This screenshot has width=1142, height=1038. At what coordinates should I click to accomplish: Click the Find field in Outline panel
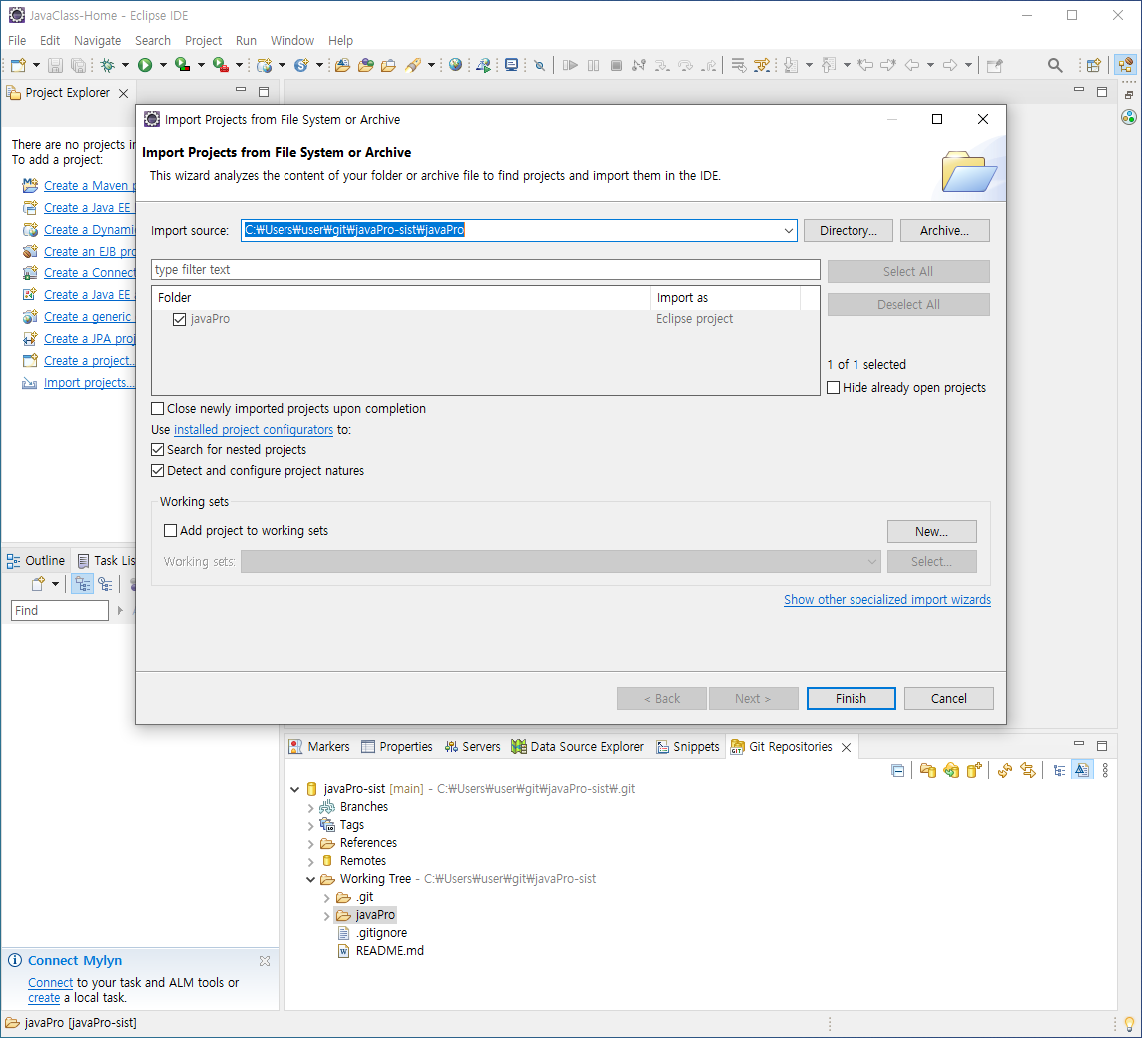click(x=60, y=611)
